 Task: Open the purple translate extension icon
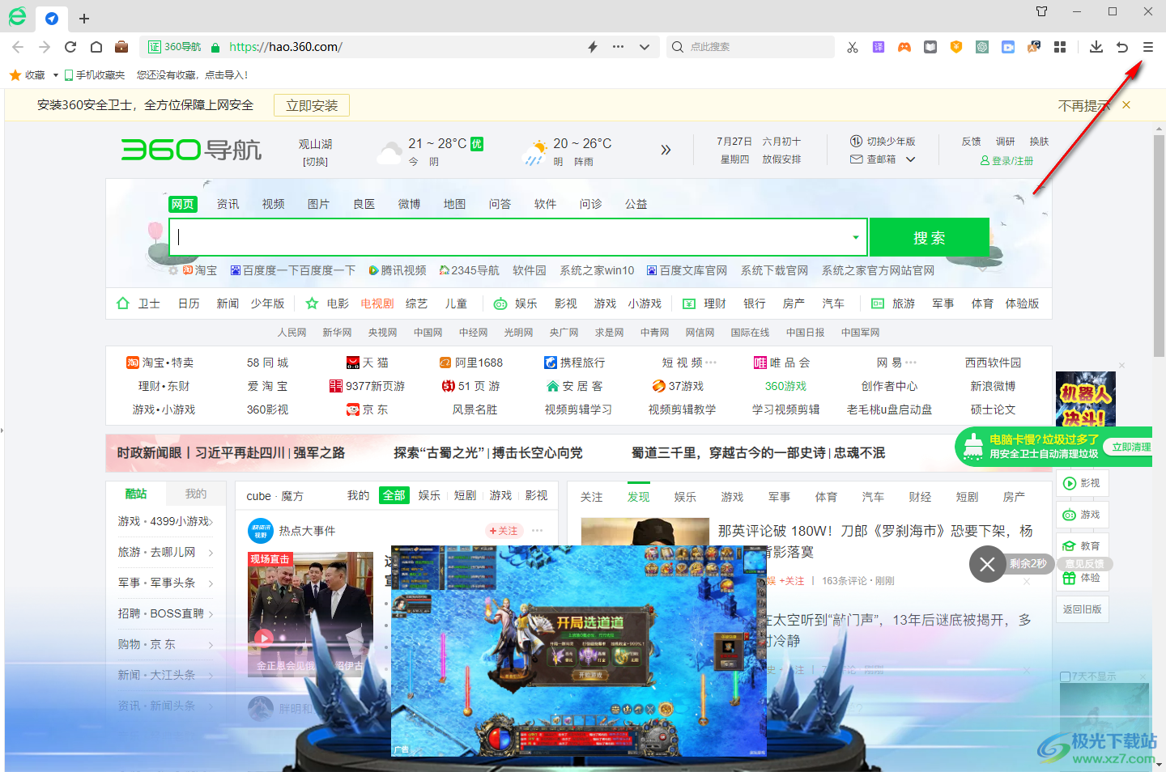[879, 47]
